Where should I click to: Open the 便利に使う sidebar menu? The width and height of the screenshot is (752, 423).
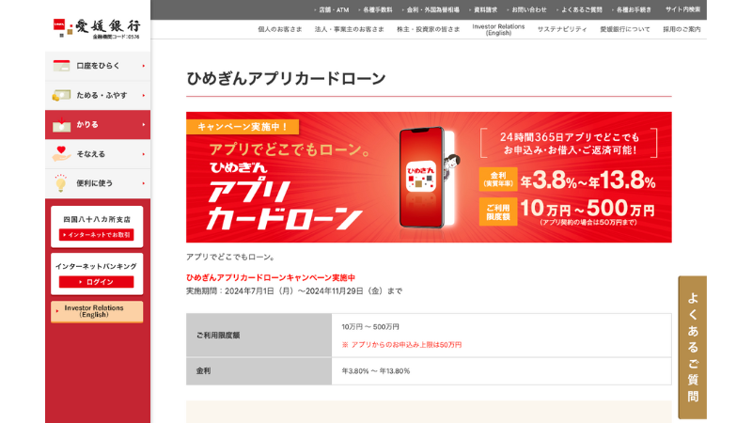[98, 183]
